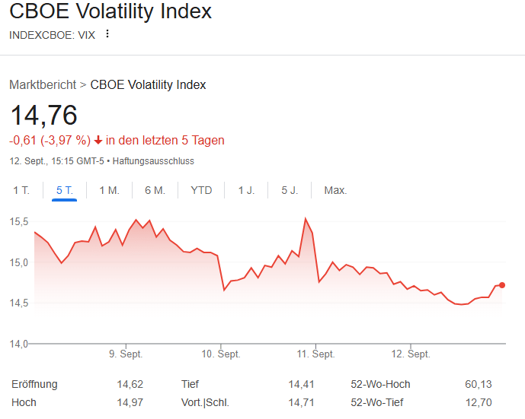Show the YTD chart range

coord(201,190)
